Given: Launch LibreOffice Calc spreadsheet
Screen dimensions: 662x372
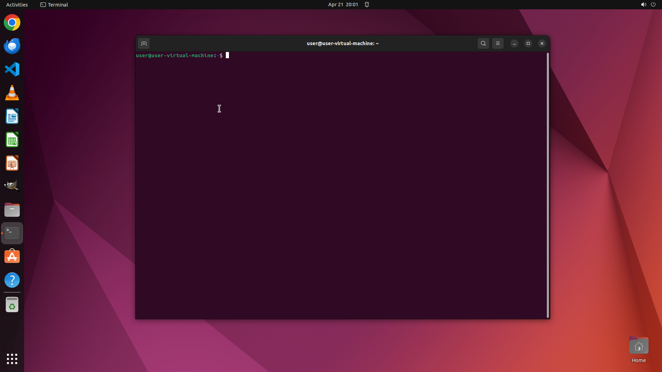Looking at the screenshot, I should [x=12, y=140].
